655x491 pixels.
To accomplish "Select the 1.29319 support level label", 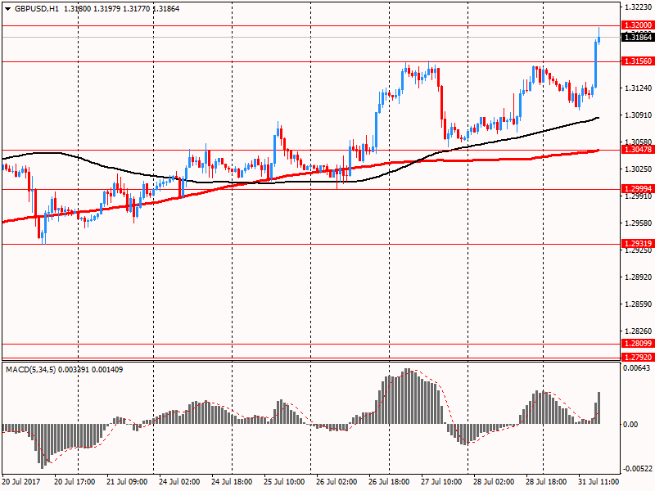I will click(638, 244).
